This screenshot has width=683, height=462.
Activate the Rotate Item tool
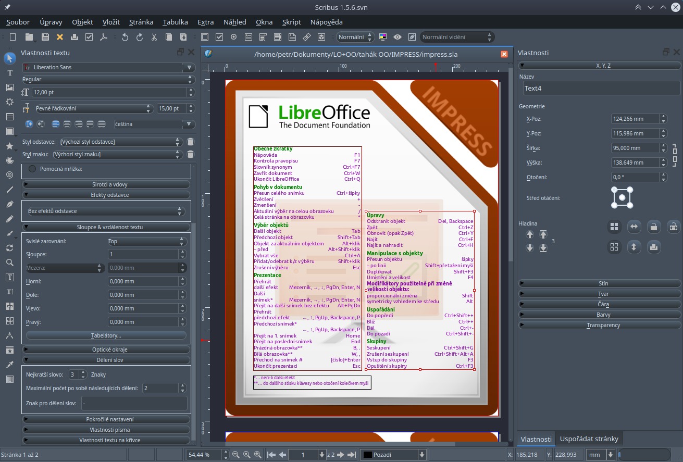pos(9,248)
